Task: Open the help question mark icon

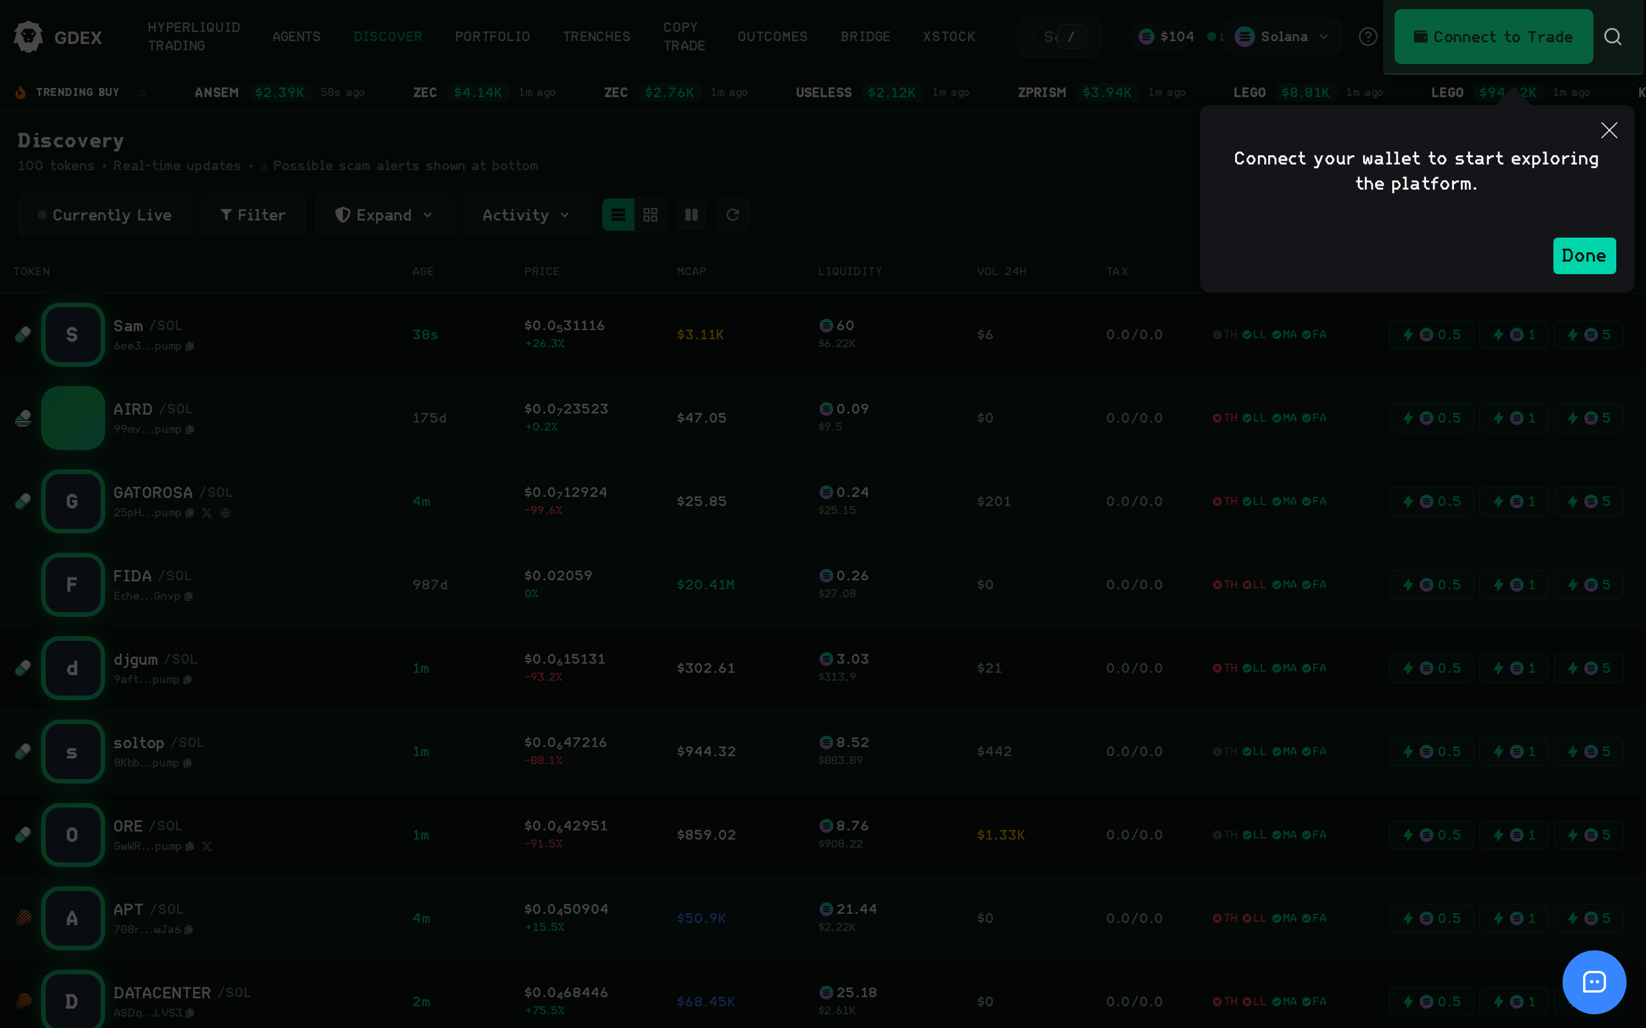Action: 1368,37
